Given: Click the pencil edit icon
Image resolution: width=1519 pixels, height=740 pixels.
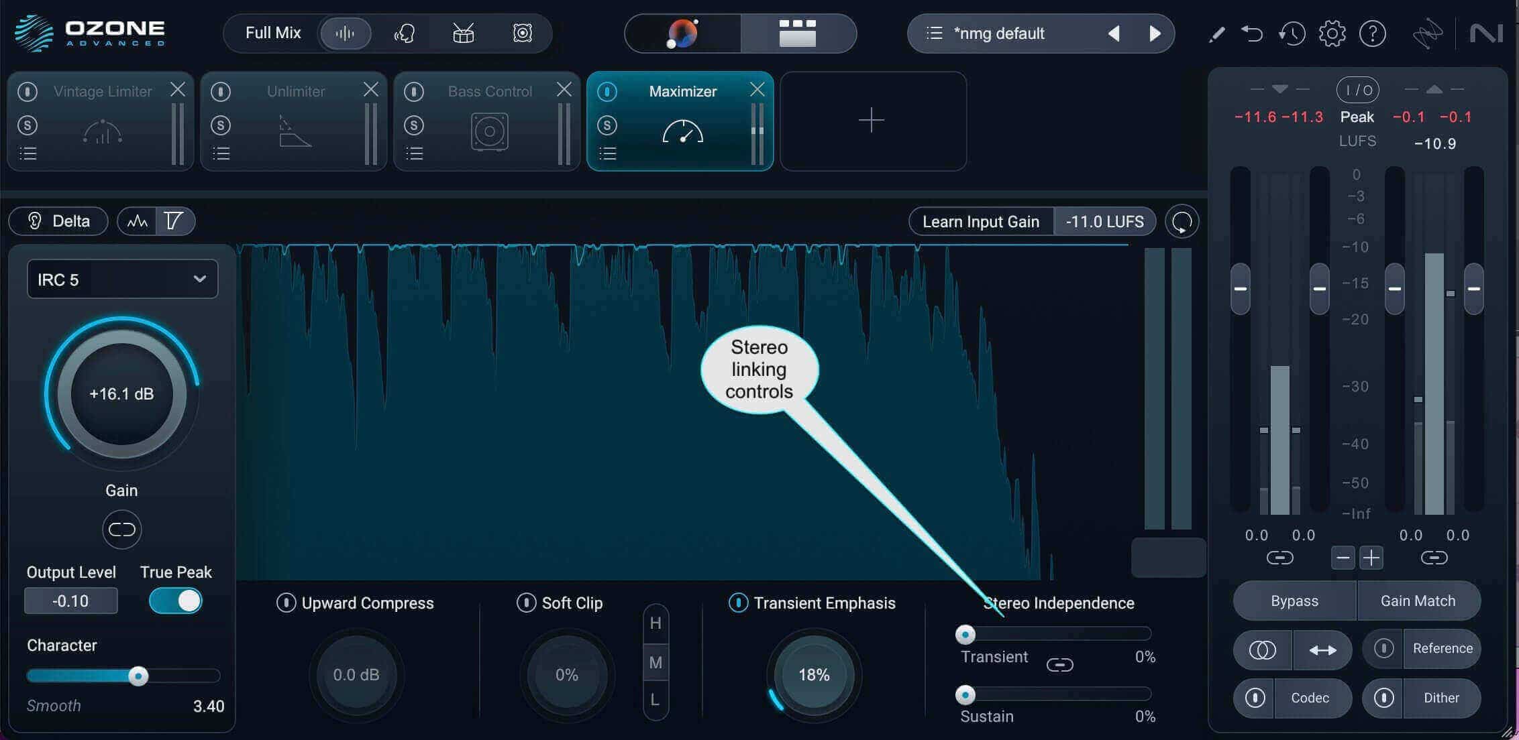Looking at the screenshot, I should click(1216, 34).
